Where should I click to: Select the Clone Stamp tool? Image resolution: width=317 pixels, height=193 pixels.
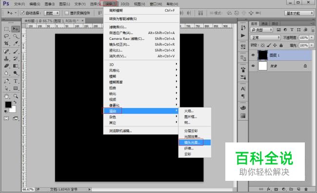click(6, 59)
